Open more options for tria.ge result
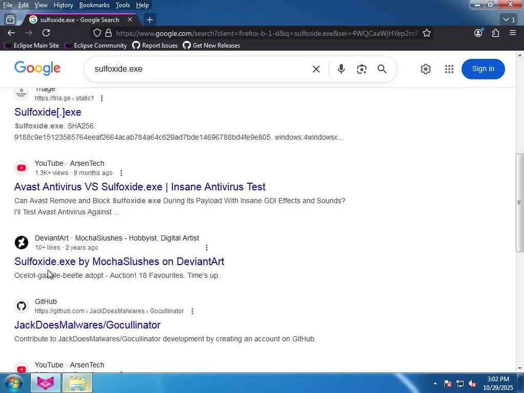 [102, 98]
